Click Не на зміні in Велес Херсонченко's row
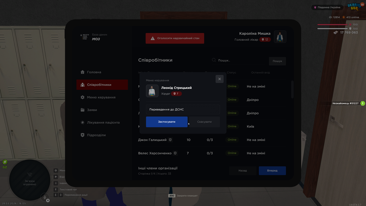This screenshot has width=366, height=206. [x=256, y=153]
